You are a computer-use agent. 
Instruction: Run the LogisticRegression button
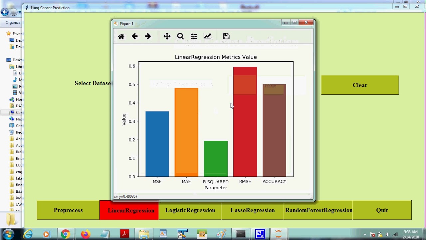190,210
